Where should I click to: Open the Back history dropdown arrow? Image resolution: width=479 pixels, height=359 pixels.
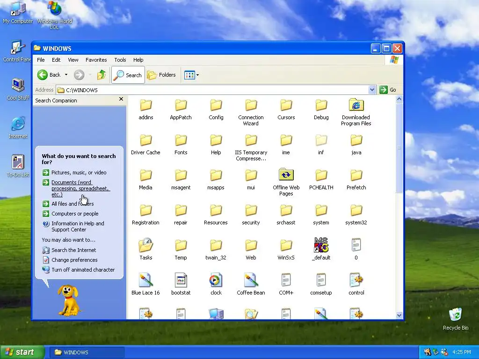pyautogui.click(x=66, y=75)
